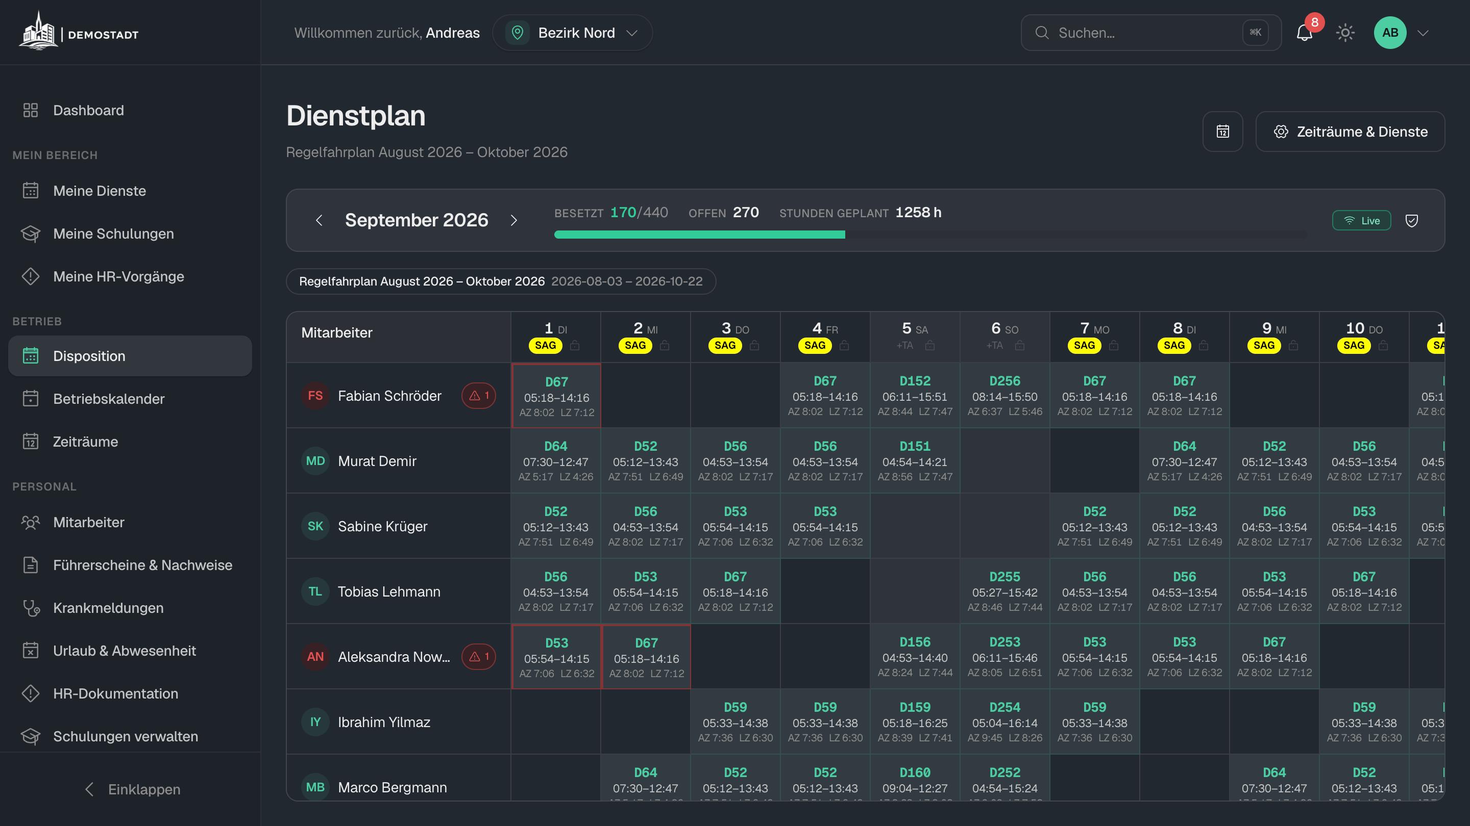The height and width of the screenshot is (826, 1470).
Task: Collapse sidebar with Einklappen
Action: [x=132, y=789]
